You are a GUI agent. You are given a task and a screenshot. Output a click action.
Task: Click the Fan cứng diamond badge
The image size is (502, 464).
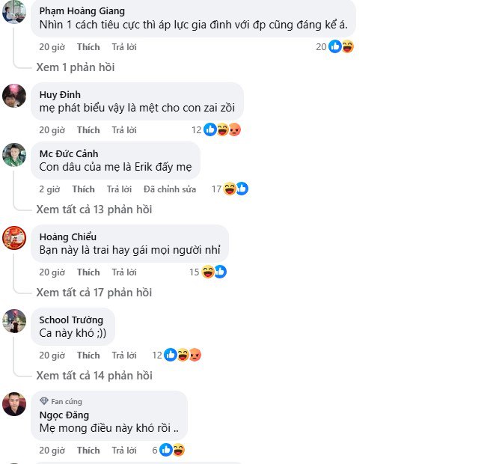pyautogui.click(x=44, y=401)
